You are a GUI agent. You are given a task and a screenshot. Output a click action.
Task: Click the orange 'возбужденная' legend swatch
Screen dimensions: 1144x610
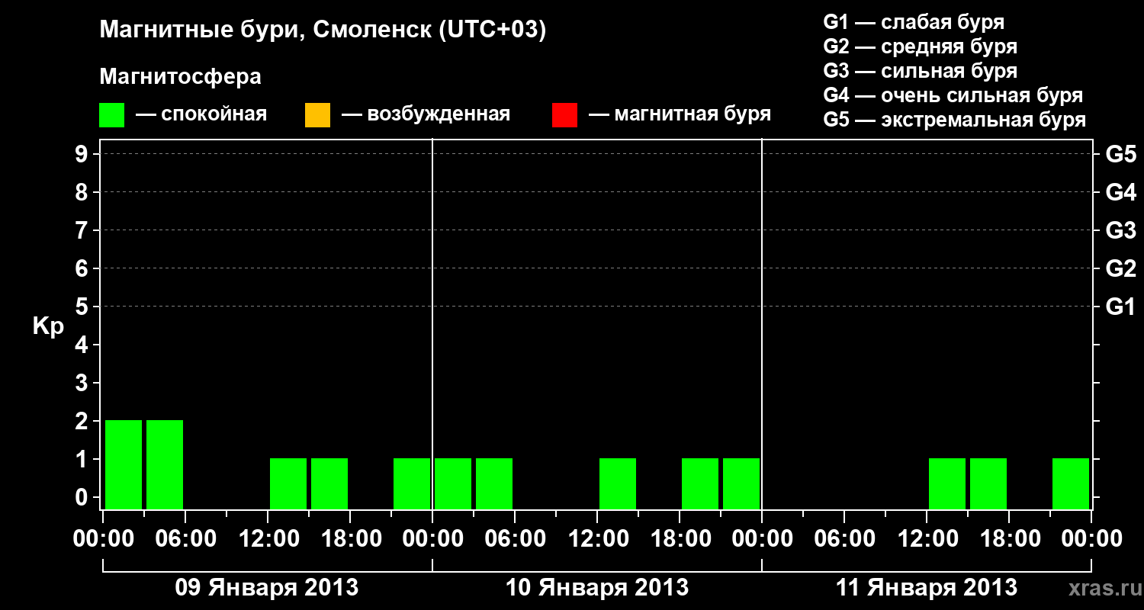click(317, 115)
